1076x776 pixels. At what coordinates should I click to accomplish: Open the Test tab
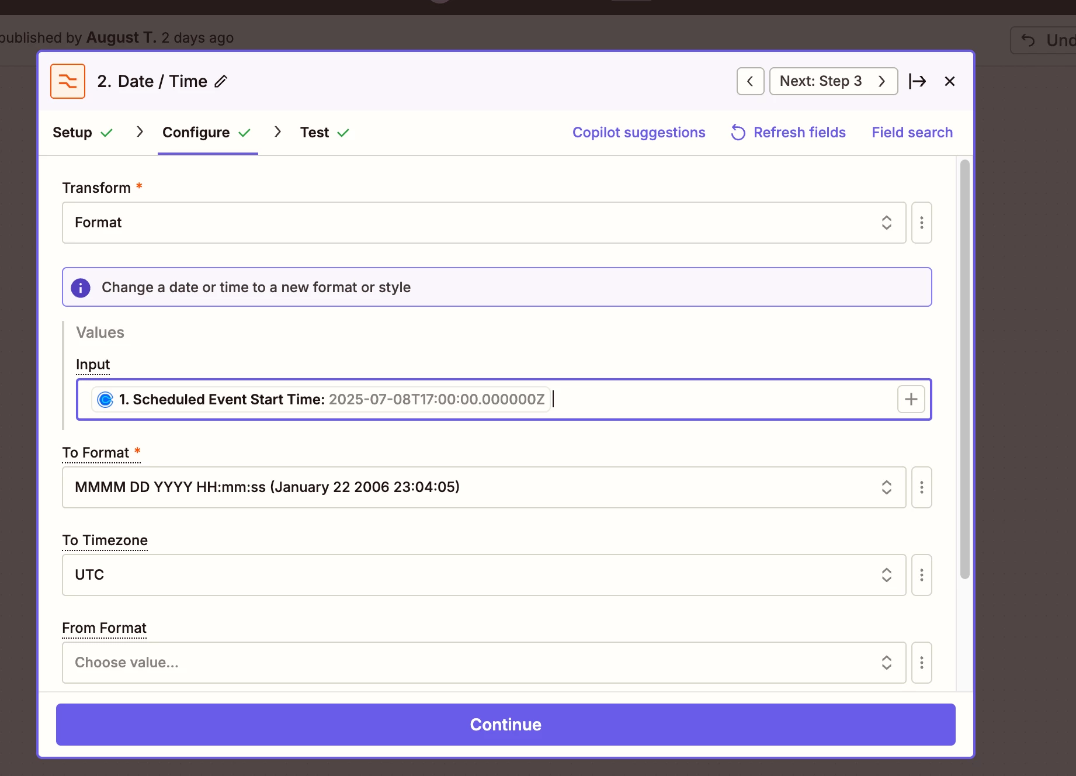325,133
